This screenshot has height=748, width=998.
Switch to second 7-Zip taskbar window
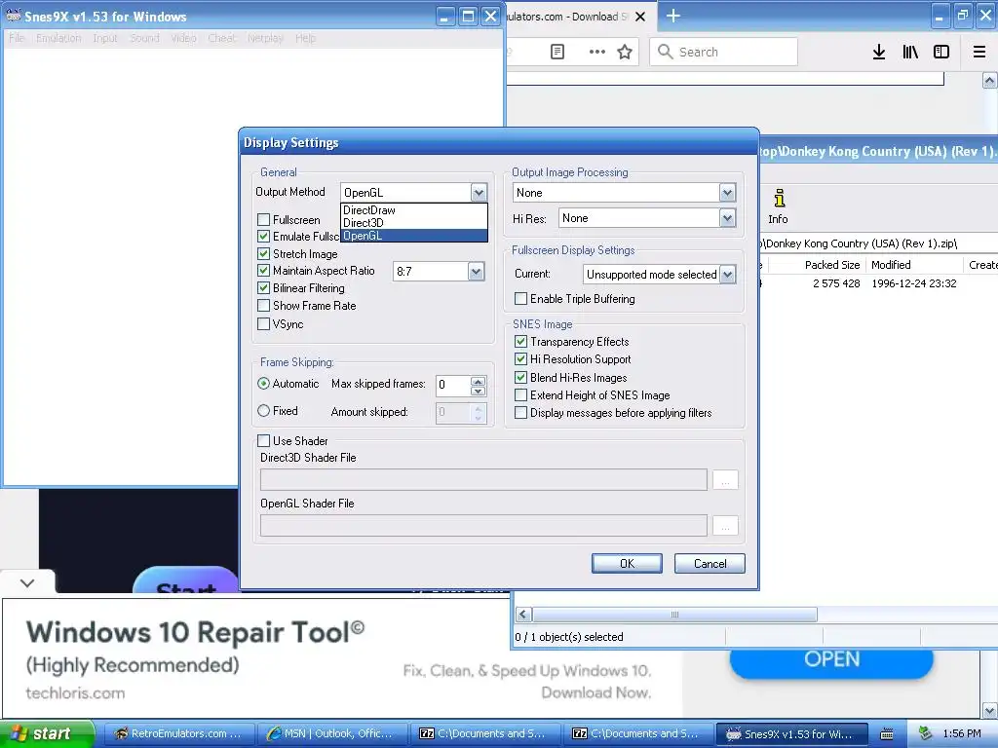click(637, 733)
